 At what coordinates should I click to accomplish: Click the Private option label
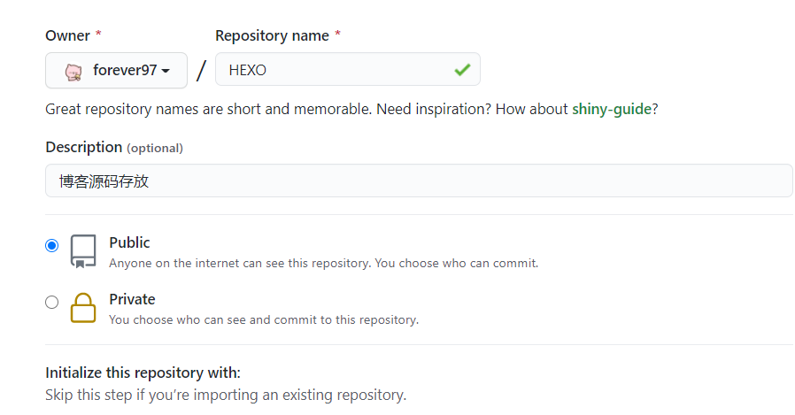132,299
